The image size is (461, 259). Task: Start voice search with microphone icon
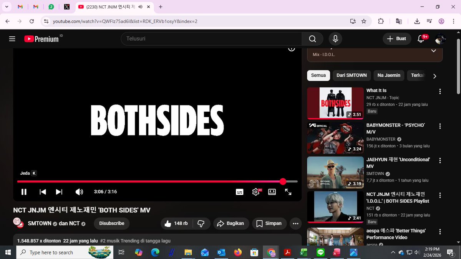point(335,39)
